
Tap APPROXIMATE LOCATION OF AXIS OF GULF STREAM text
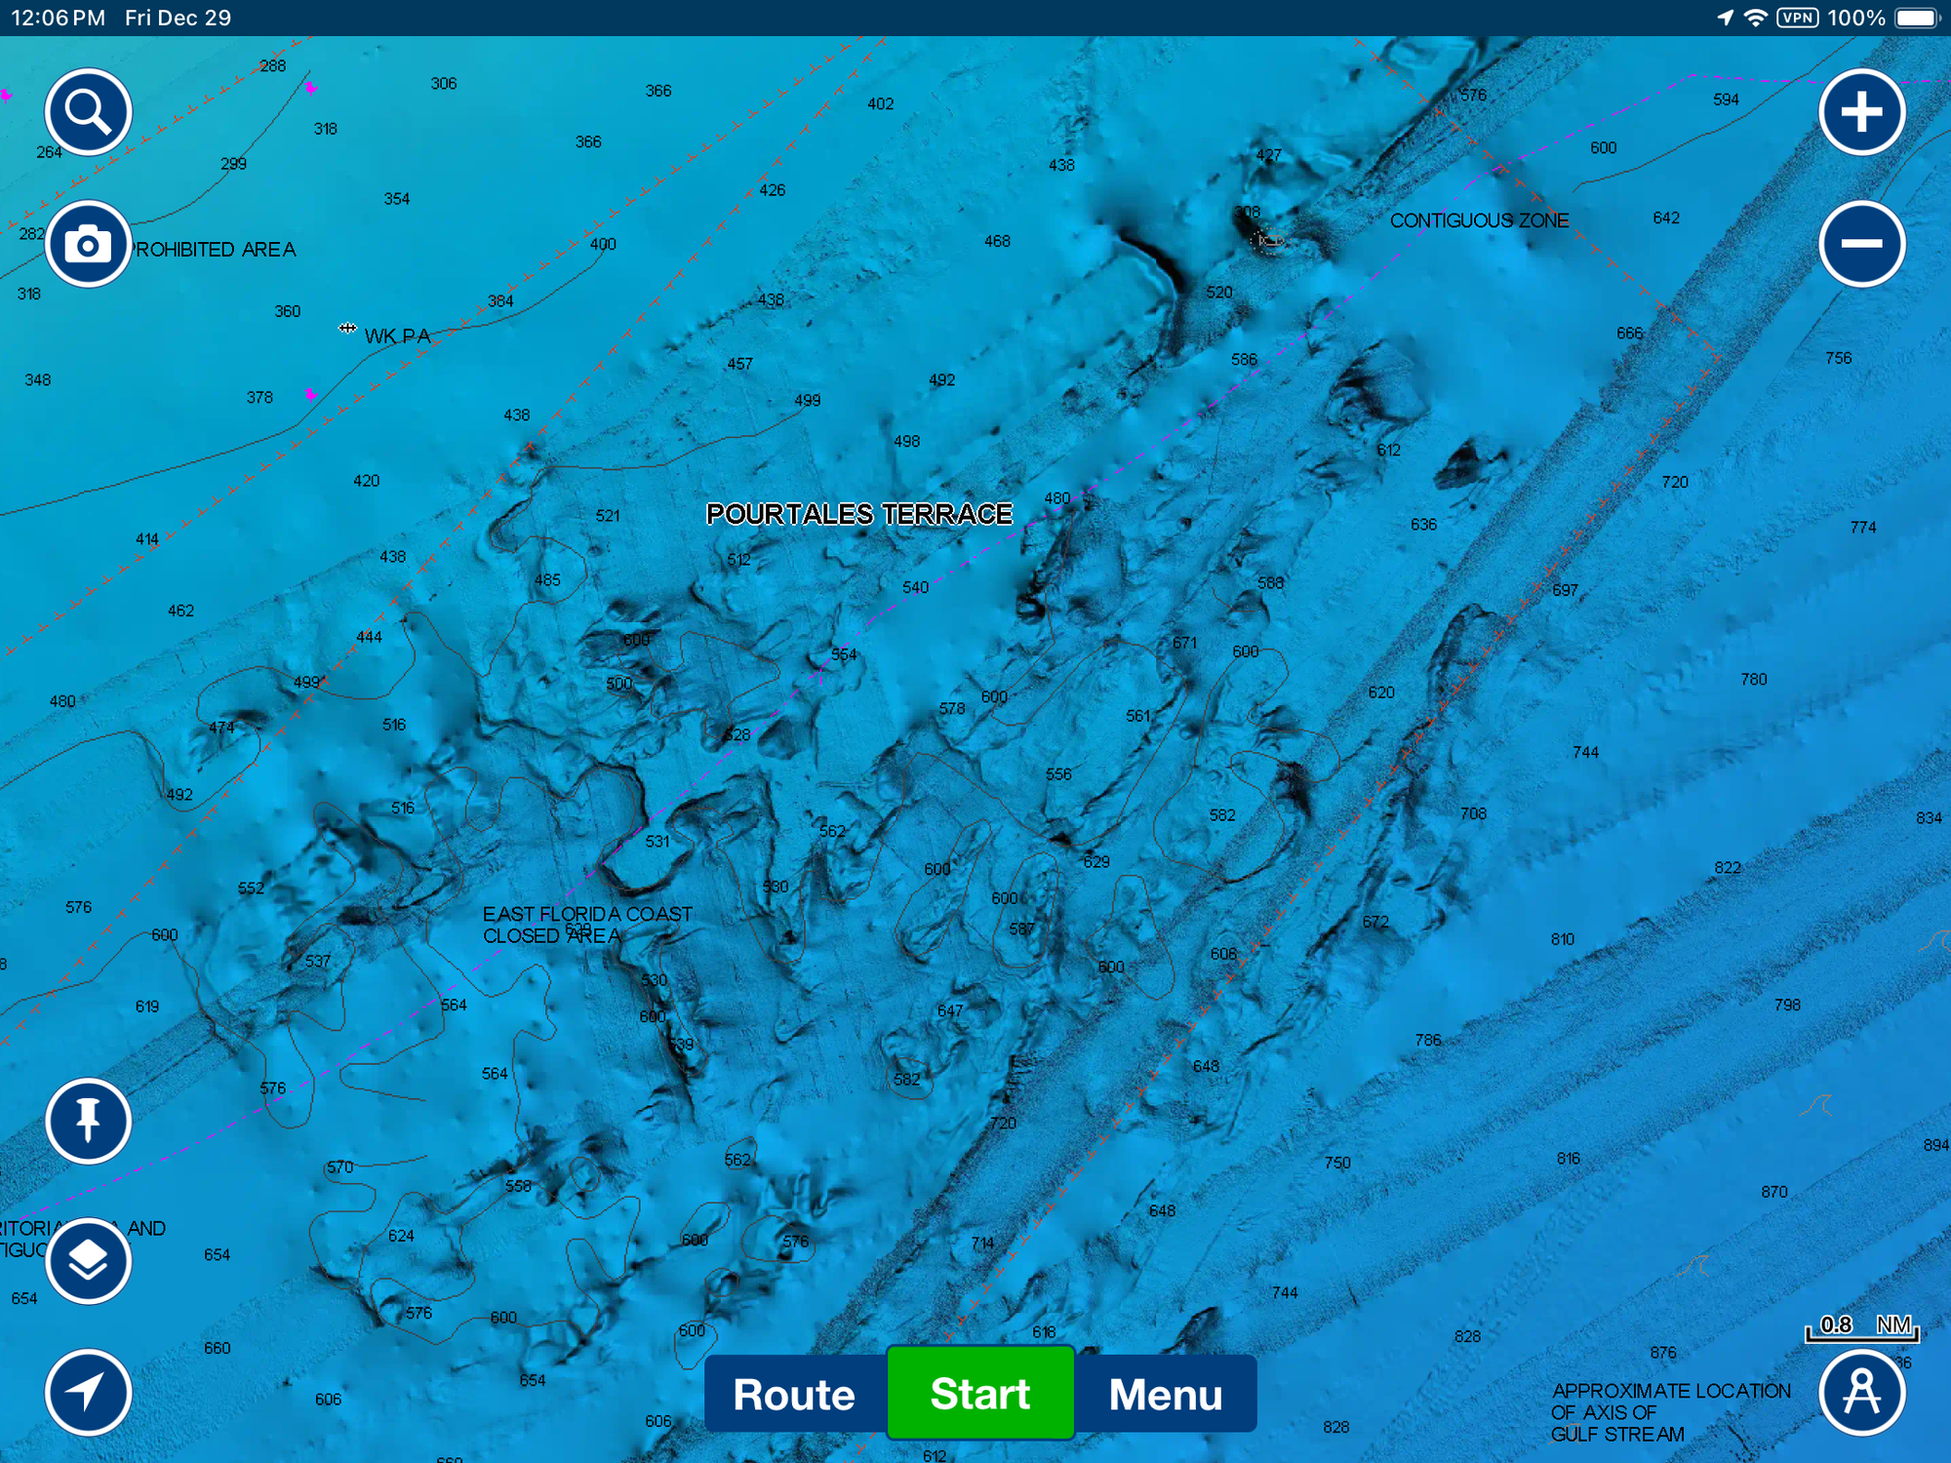(1671, 1412)
